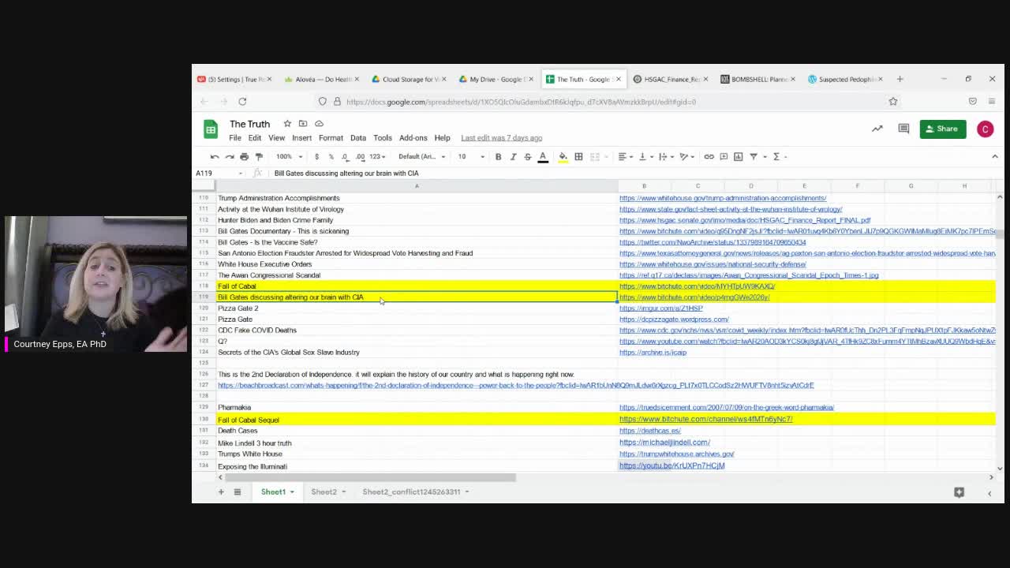1010x568 pixels.
Task: Open the borders tool
Action: pos(578,156)
